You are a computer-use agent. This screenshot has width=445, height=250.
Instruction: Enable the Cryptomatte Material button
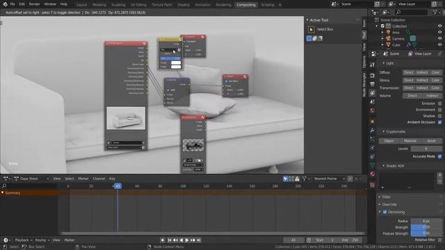[x=410, y=141]
